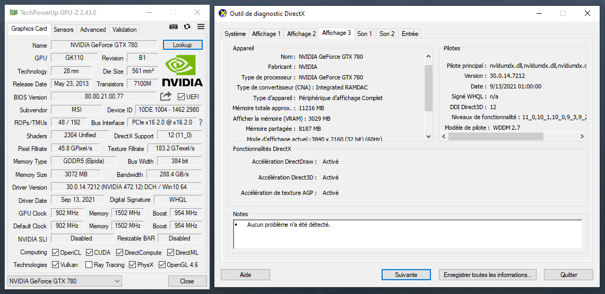
Task: Toggle the Vulkan checkbox
Action: [x=55, y=265]
